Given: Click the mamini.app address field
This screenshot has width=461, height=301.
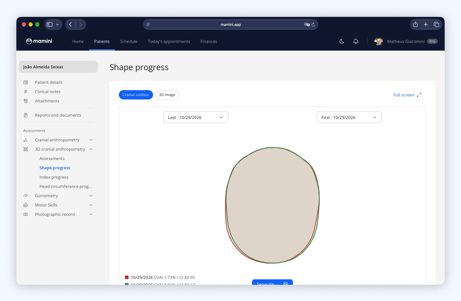Looking at the screenshot, I should click(x=230, y=24).
